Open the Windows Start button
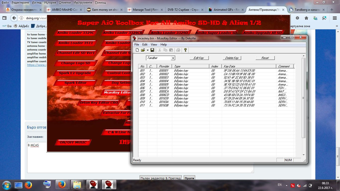This screenshot has width=340, height=191. pos(6,185)
